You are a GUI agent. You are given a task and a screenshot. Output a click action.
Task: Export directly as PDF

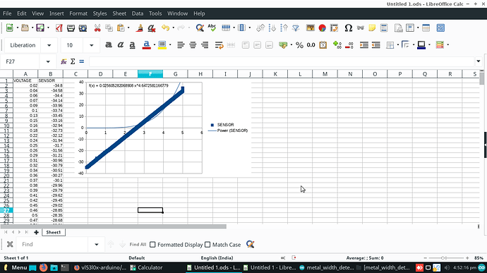point(59,28)
